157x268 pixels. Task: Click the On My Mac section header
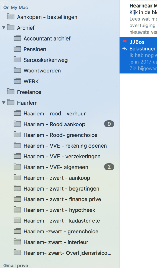coord(16,8)
